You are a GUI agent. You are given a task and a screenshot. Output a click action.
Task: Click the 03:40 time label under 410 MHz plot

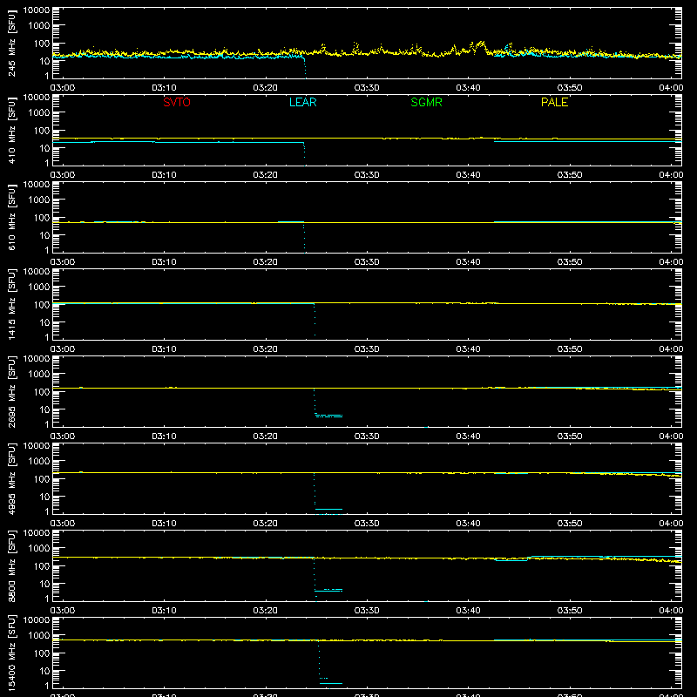click(x=468, y=175)
